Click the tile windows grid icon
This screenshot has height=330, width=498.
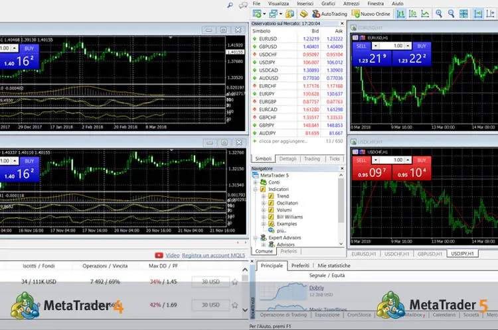point(463,14)
